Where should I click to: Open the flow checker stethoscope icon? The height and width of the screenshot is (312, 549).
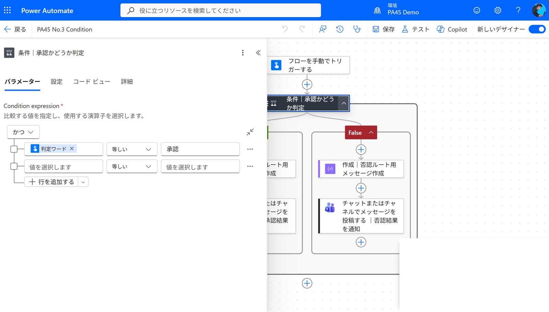[x=357, y=29]
